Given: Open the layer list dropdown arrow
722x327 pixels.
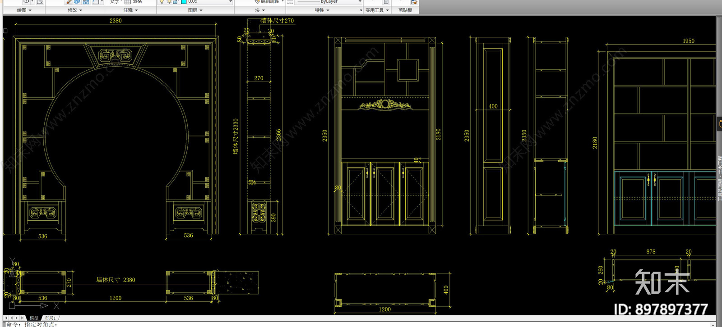Looking at the screenshot, I should pos(231,2).
